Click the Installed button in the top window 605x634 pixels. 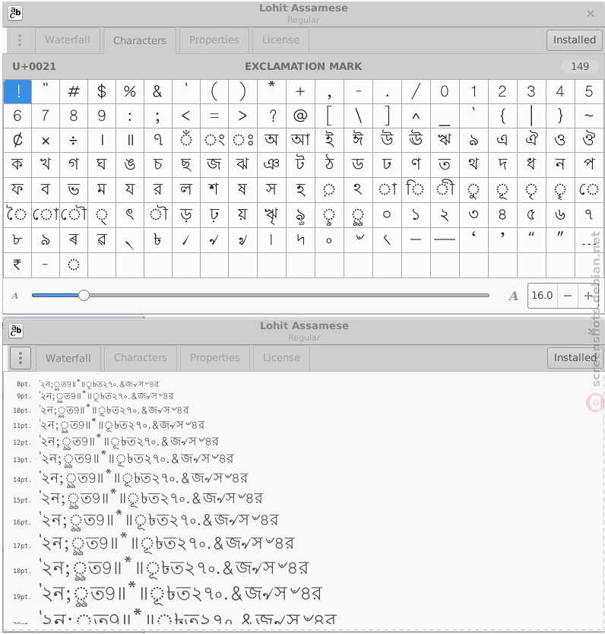[575, 40]
